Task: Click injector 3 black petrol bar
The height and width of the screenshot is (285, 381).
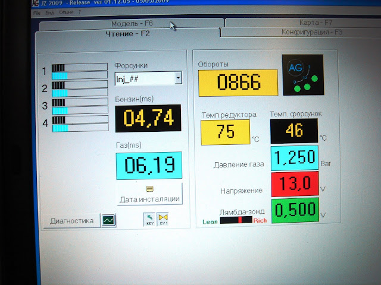Action: point(80,102)
